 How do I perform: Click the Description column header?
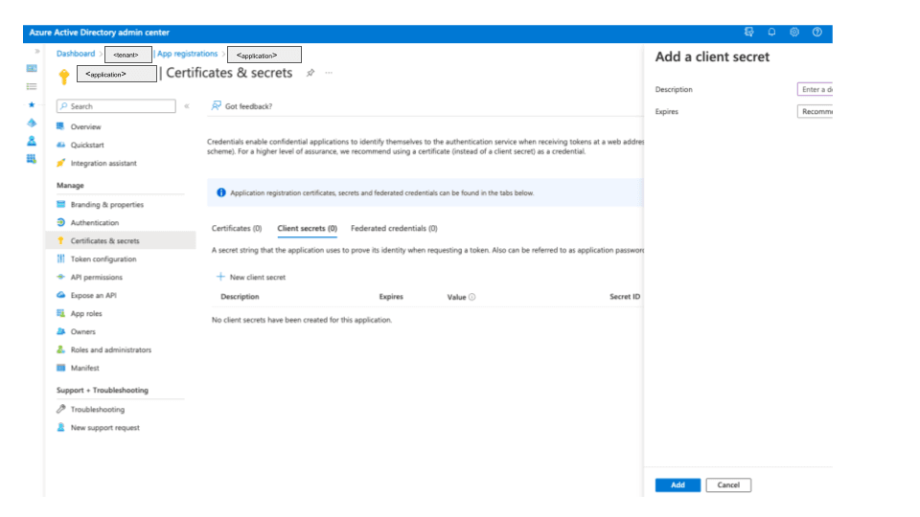240,297
